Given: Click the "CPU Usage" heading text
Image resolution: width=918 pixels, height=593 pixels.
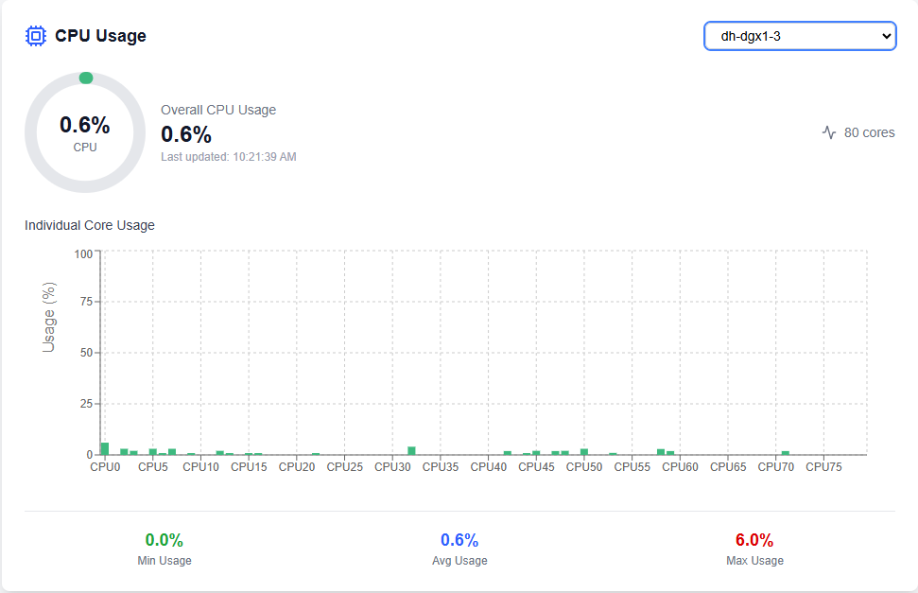Looking at the screenshot, I should [100, 36].
